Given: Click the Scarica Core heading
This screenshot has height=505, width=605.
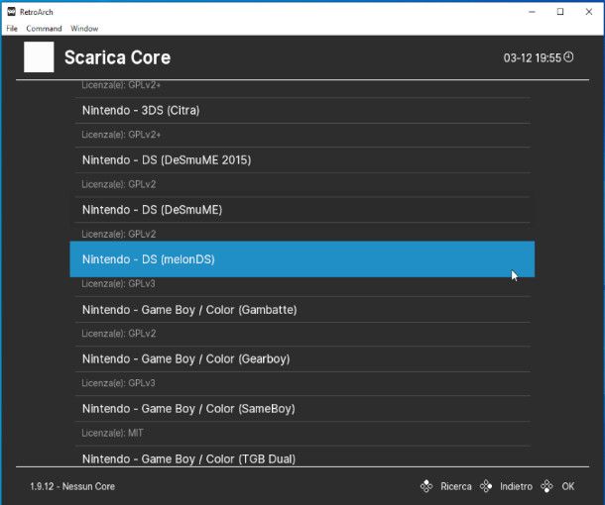Looking at the screenshot, I should (x=117, y=57).
